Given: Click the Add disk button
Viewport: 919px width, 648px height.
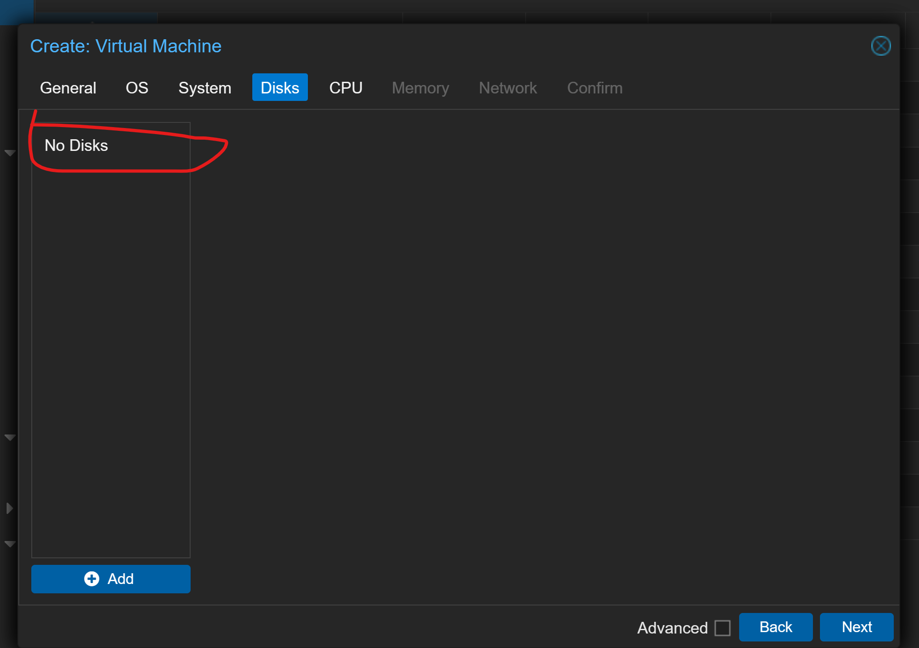Looking at the screenshot, I should coord(111,579).
